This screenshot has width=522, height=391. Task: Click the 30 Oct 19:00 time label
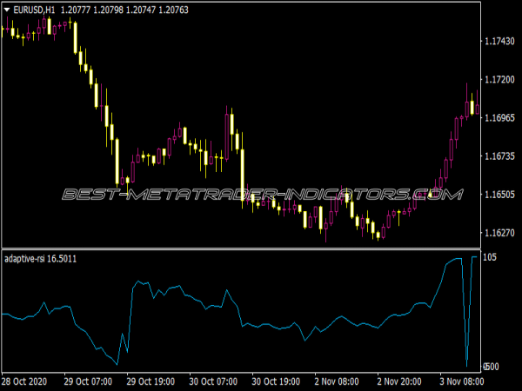pyautogui.click(x=276, y=381)
